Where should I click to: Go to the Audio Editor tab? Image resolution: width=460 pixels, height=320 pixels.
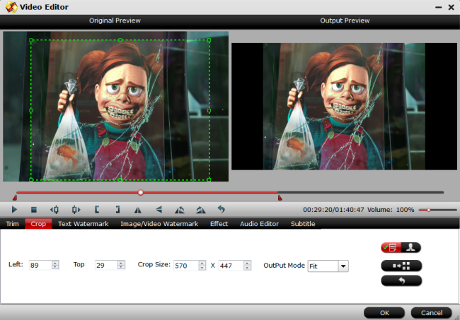pos(259,224)
